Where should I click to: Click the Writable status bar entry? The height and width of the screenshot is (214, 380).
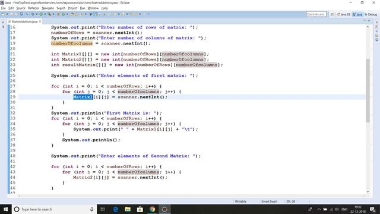(x=240, y=202)
